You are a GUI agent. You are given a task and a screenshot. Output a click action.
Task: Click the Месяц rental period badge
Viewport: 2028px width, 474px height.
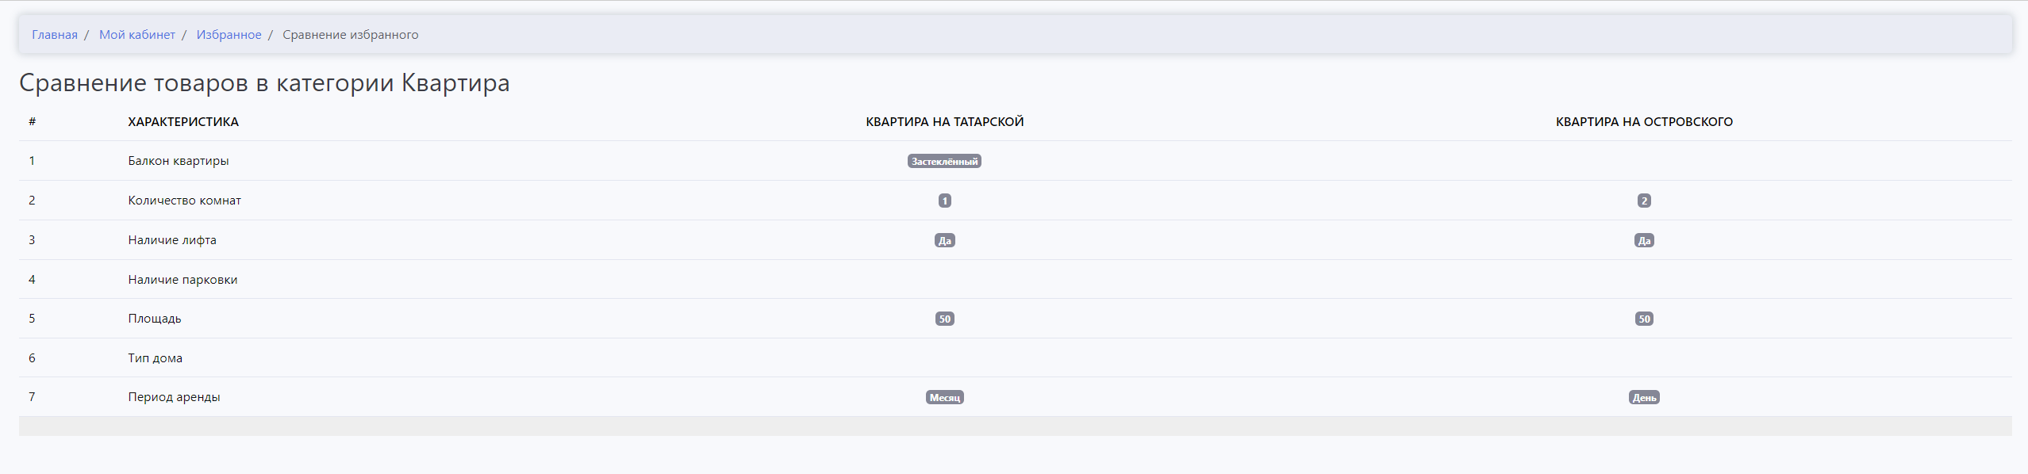944,398
